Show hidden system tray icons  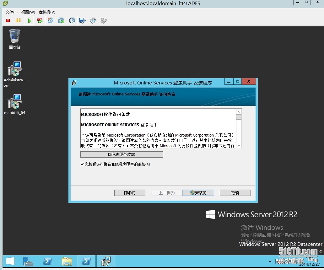click(270, 261)
